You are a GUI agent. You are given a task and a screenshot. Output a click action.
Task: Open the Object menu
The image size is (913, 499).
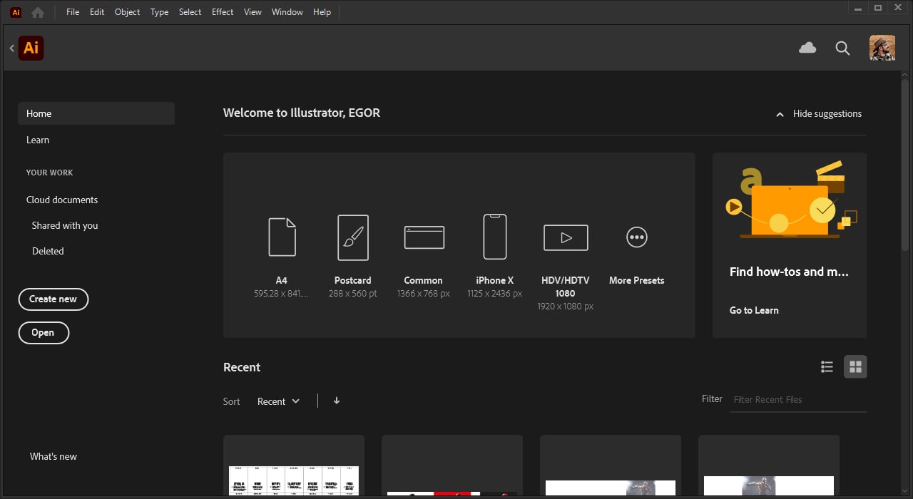[128, 12]
